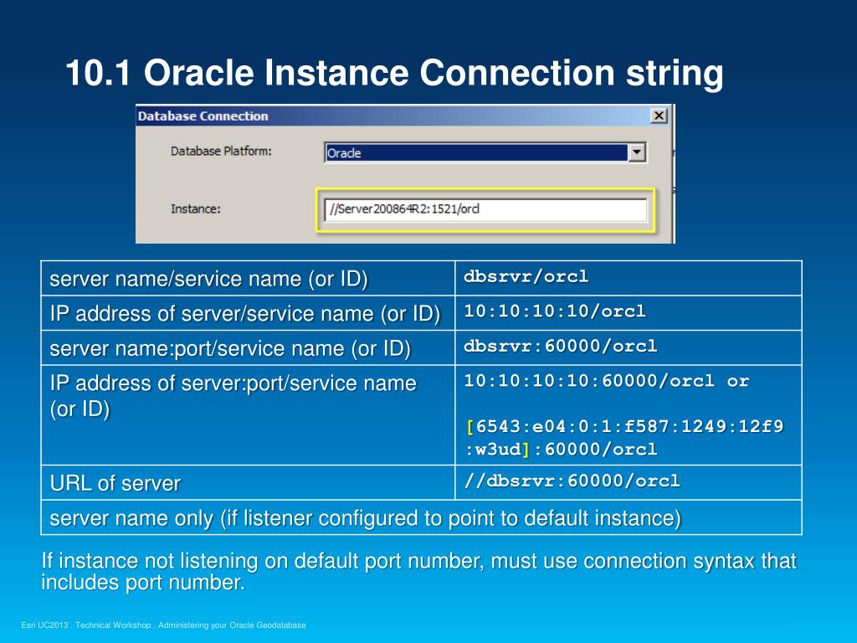Click the 'URL of server' cell
Image resolution: width=857 pixels, height=643 pixels.
[x=248, y=483]
